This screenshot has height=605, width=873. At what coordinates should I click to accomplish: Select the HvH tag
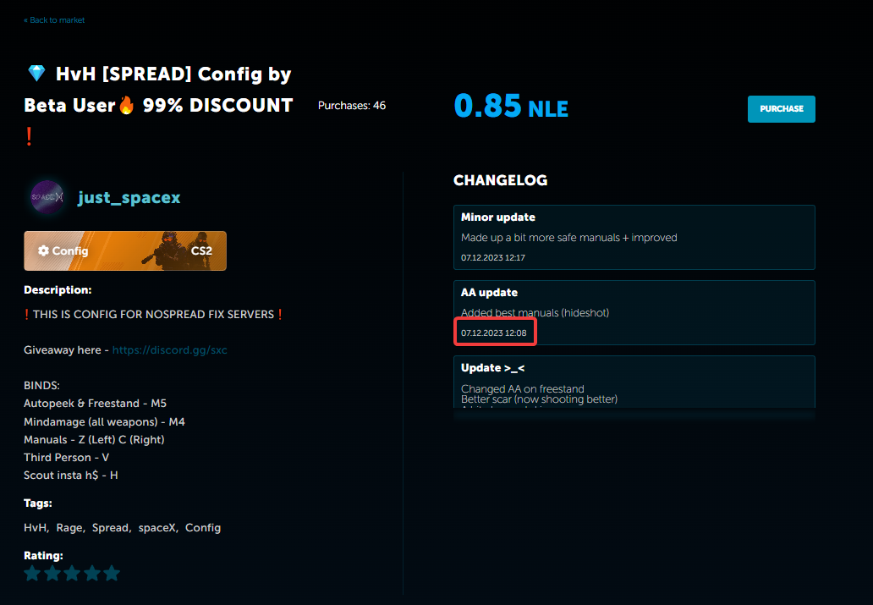(36, 528)
